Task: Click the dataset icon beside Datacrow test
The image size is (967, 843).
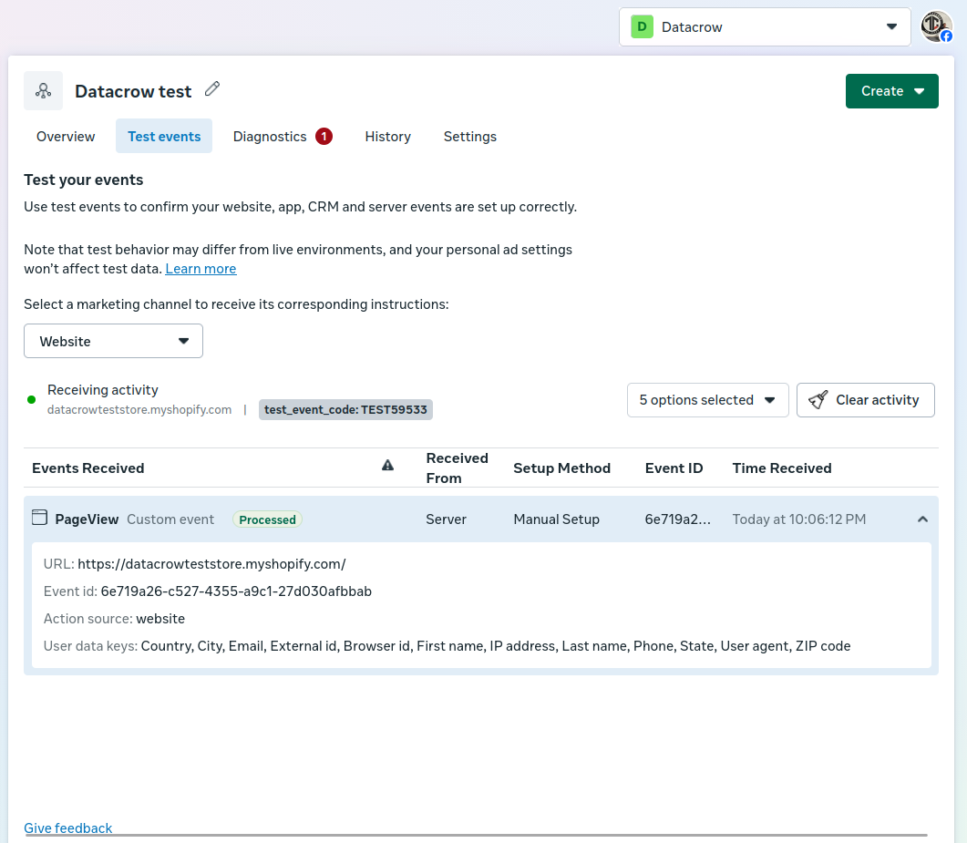Action: tap(43, 90)
